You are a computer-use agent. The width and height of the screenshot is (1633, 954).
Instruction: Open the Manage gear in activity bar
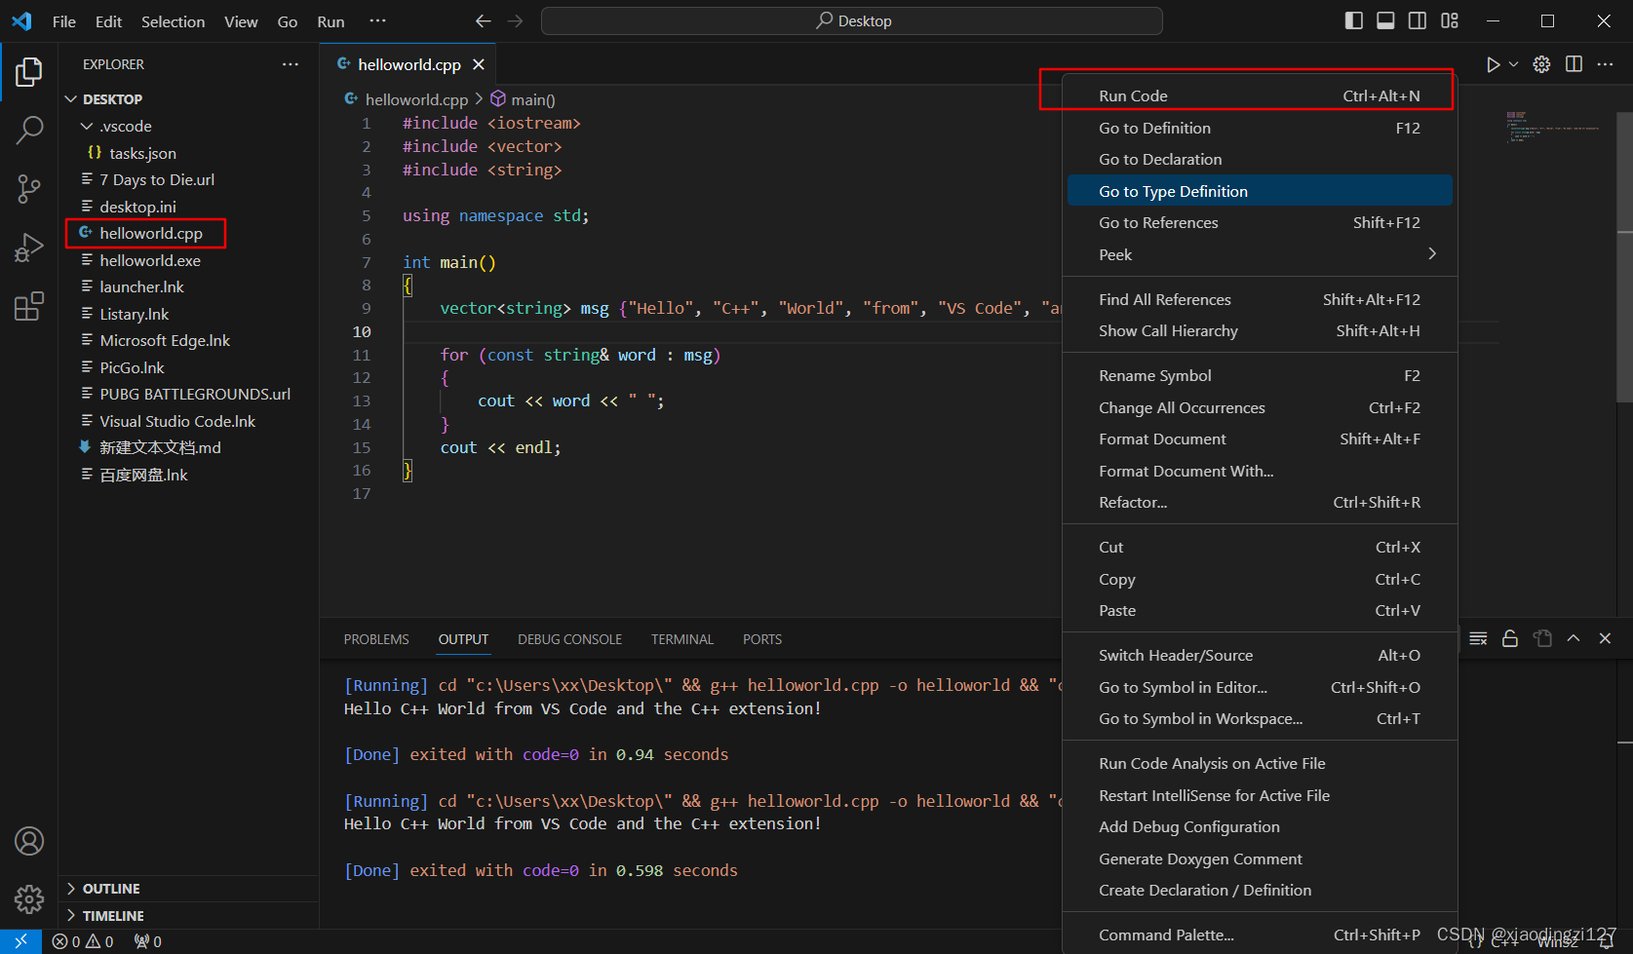click(x=29, y=898)
